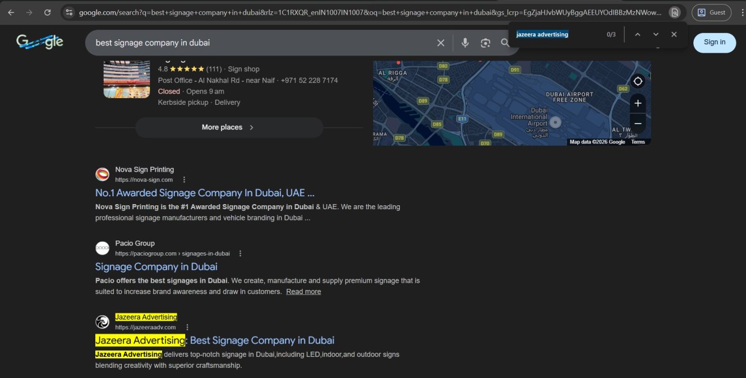Expand the More places list
Image resolution: width=746 pixels, height=378 pixels.
[x=229, y=127]
